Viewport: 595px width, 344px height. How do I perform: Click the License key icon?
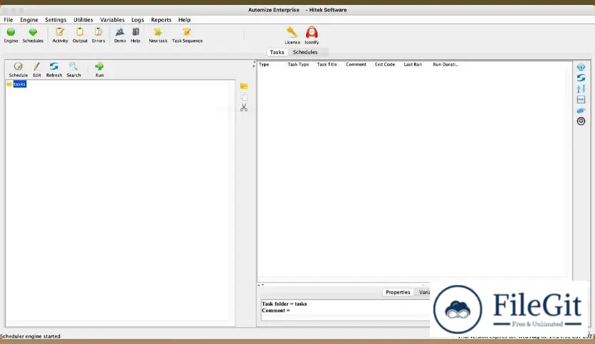point(293,33)
